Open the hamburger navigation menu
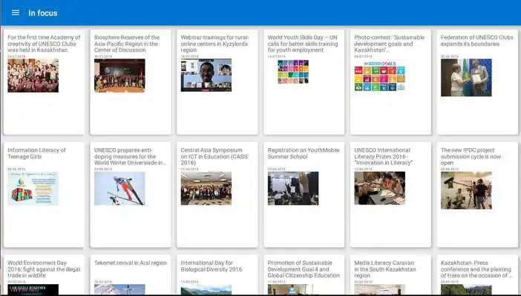The image size is (521, 296). point(16,13)
